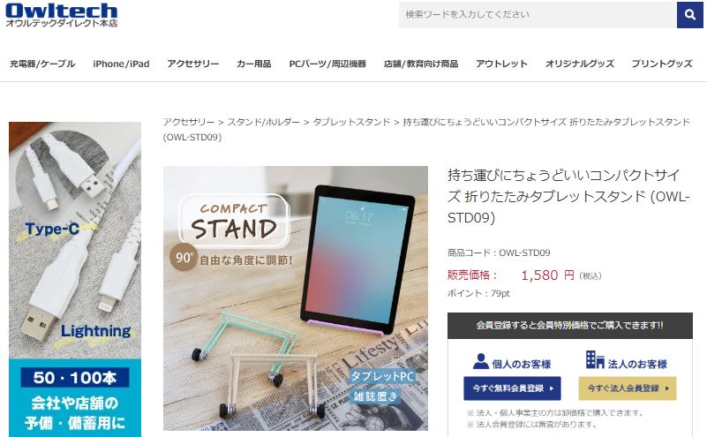The height and width of the screenshot is (437, 707).
Task: Open the 充電器/ケーブル menu
Action: 42,64
